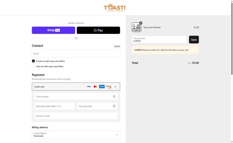Image resolution: width=233 pixels, height=143 pixels.
Task: Pay with Google Pay express button
Action: [98, 30]
